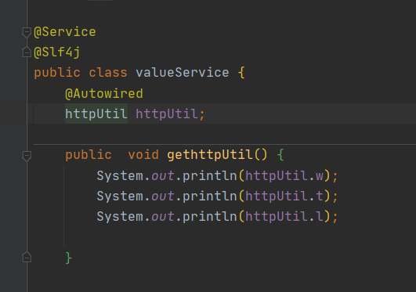Click the @Slf4j annotation
The width and height of the screenshot is (416, 292).
click(x=57, y=52)
